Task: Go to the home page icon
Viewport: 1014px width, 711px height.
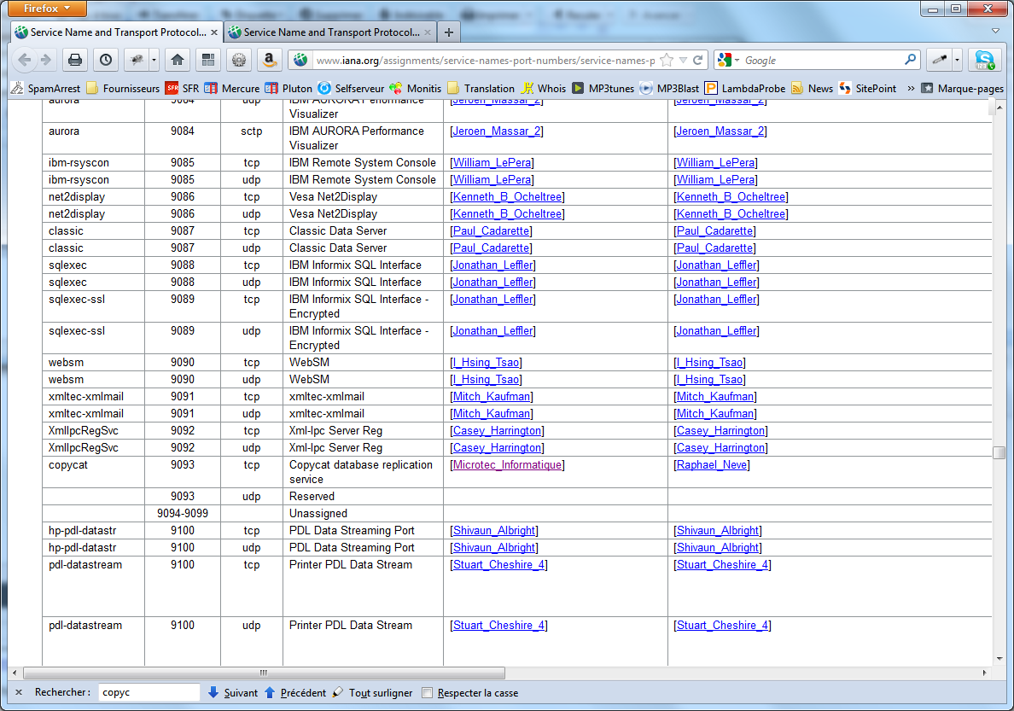Action: tap(178, 60)
